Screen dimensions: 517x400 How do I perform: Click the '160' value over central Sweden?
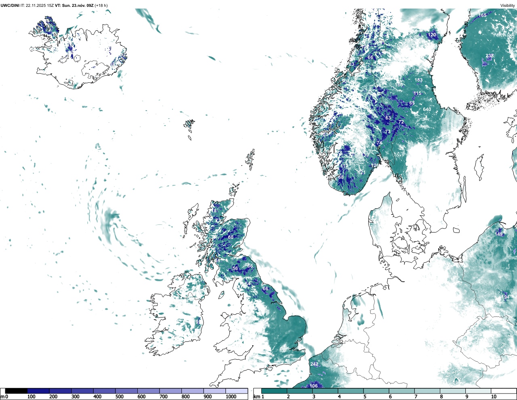[399, 85]
